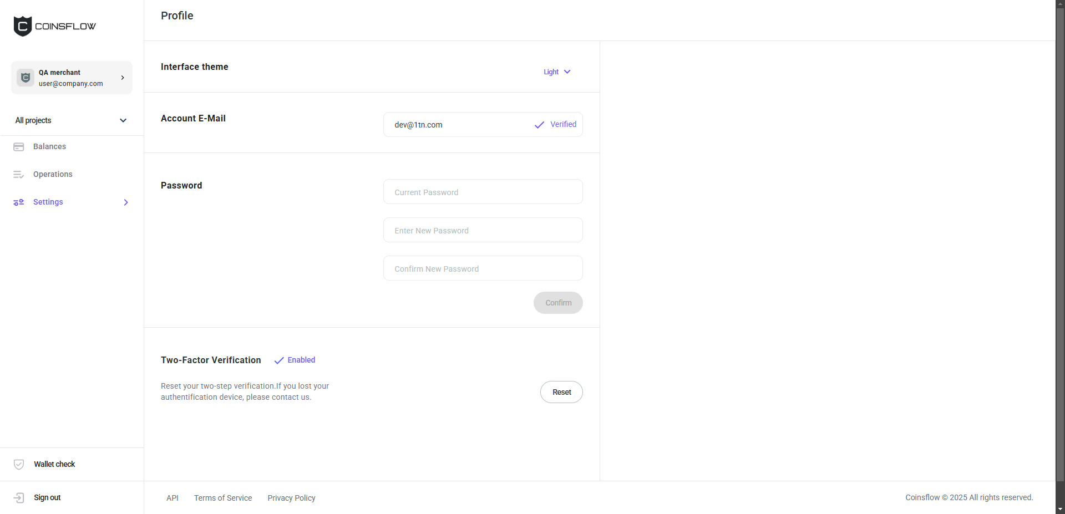Viewport: 1065px width, 514px height.
Task: Click the Verified checkmark icon
Action: 539,125
